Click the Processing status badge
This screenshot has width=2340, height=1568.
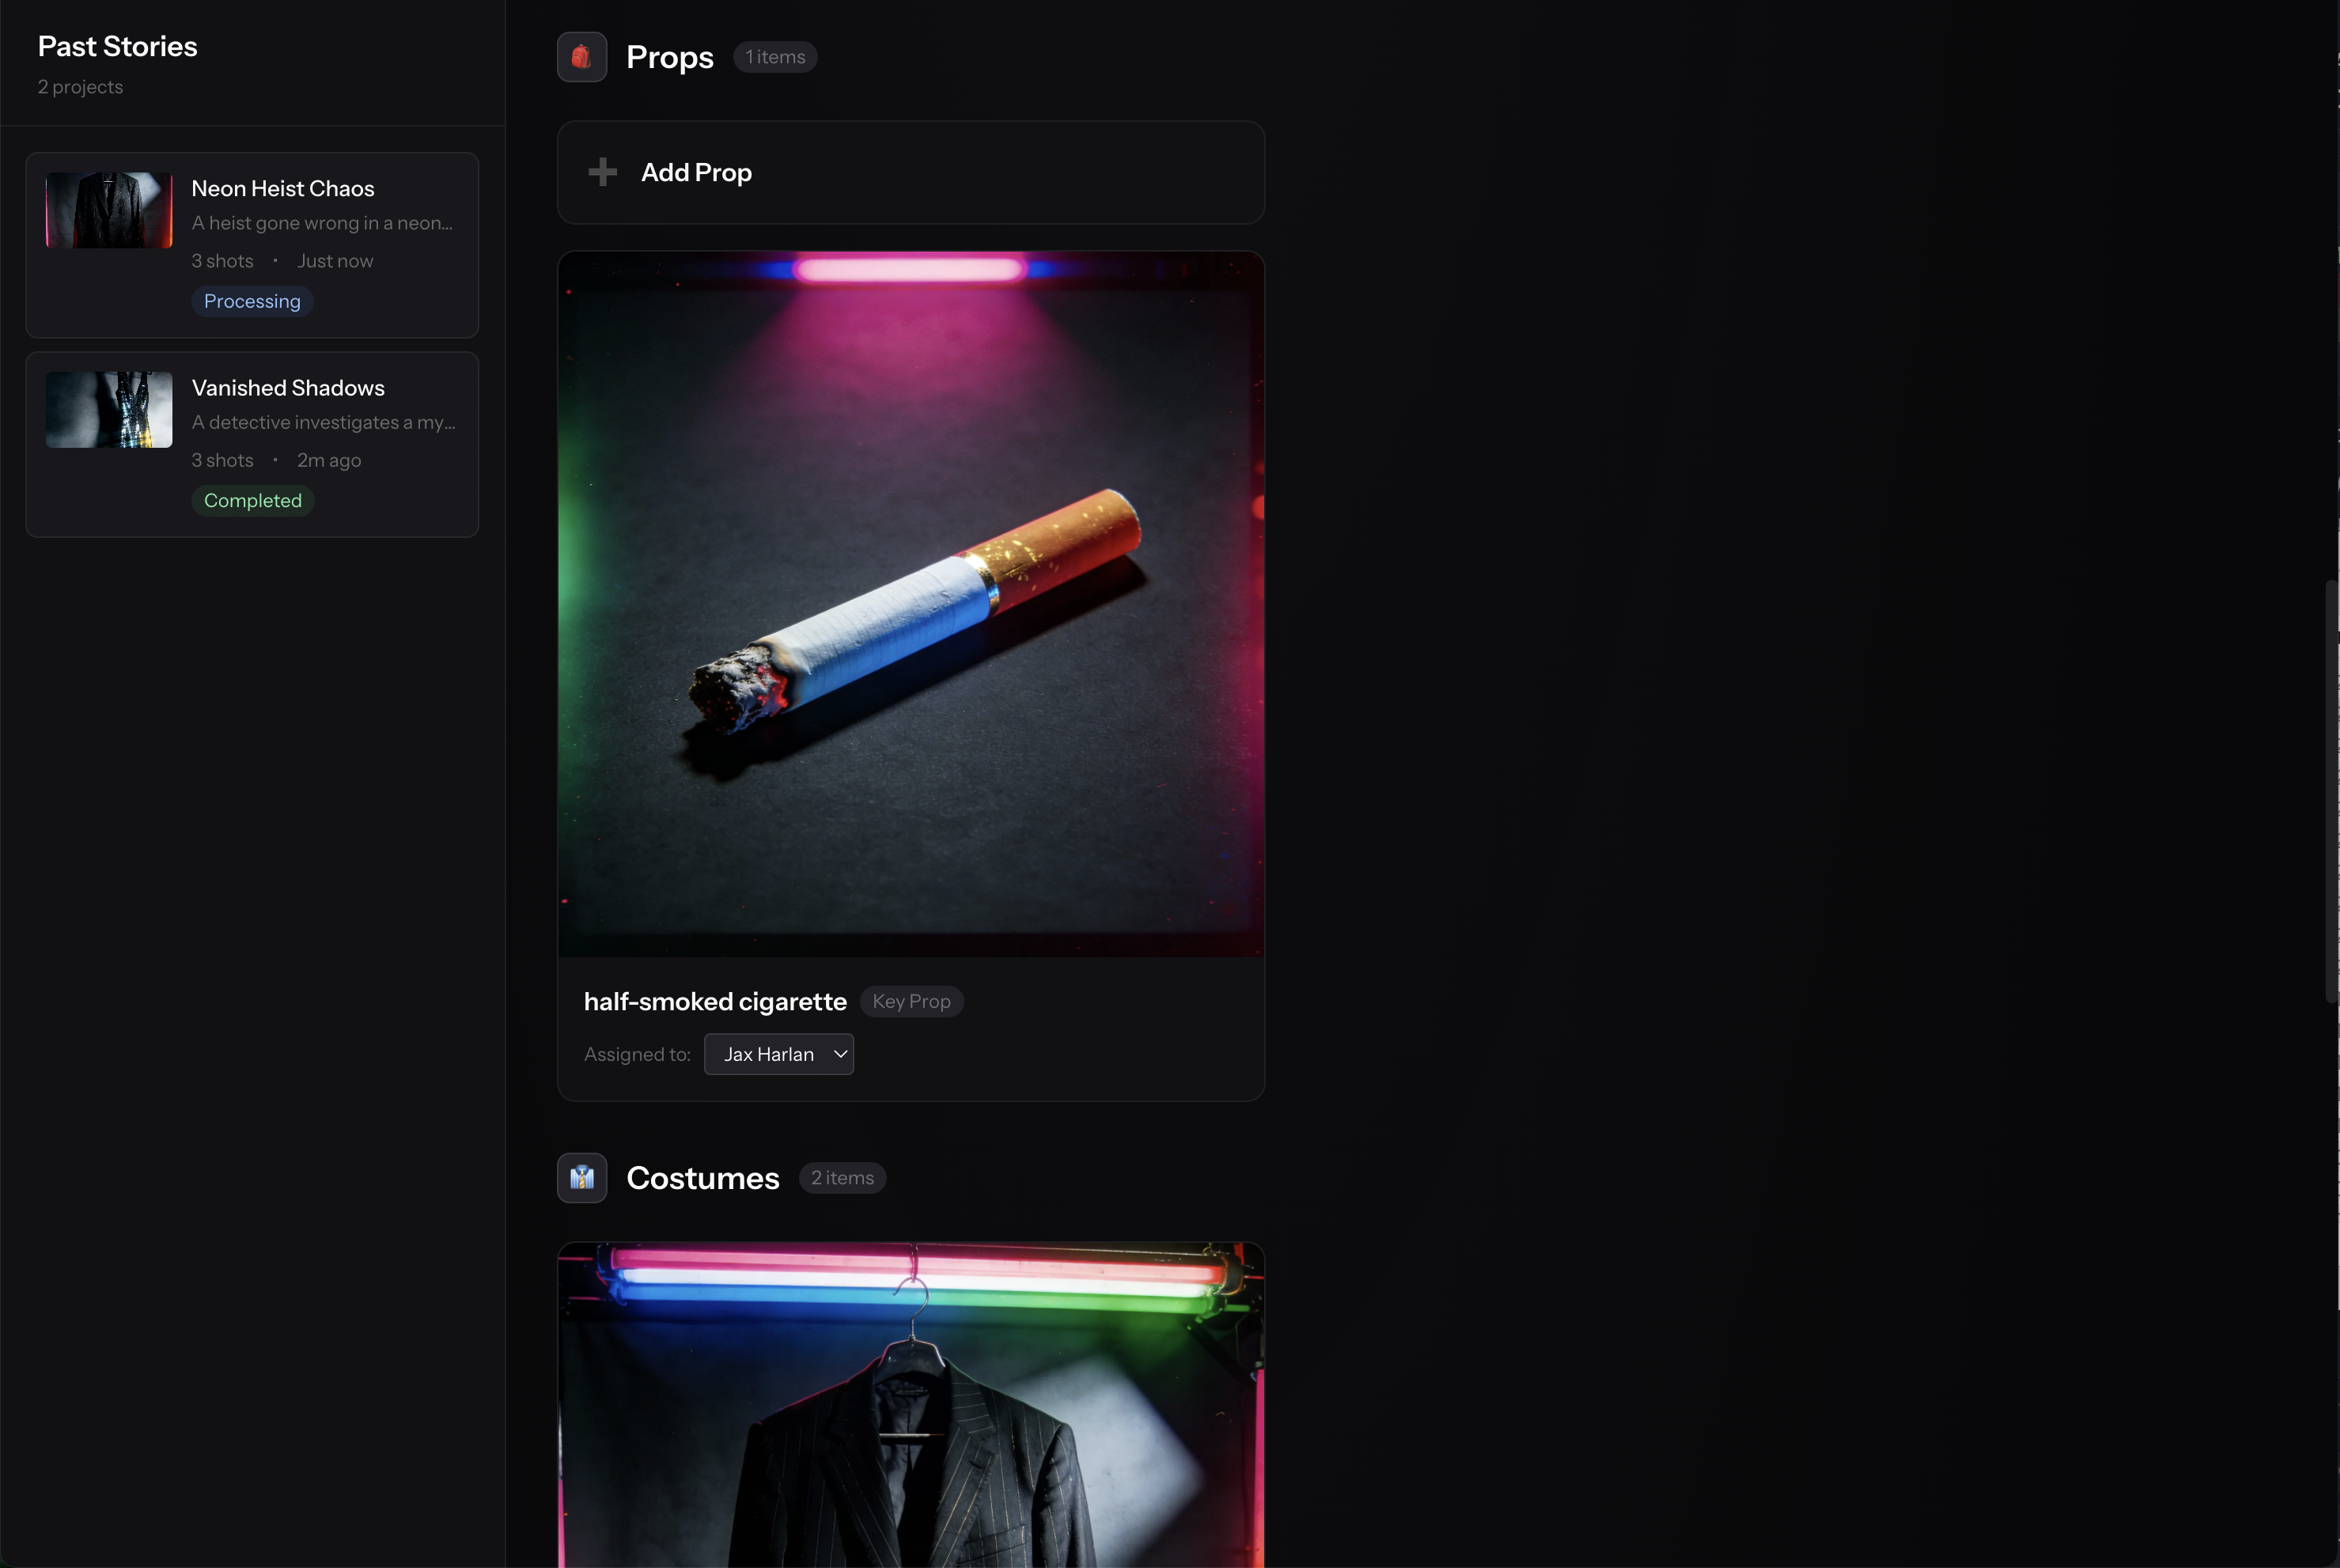[252, 301]
